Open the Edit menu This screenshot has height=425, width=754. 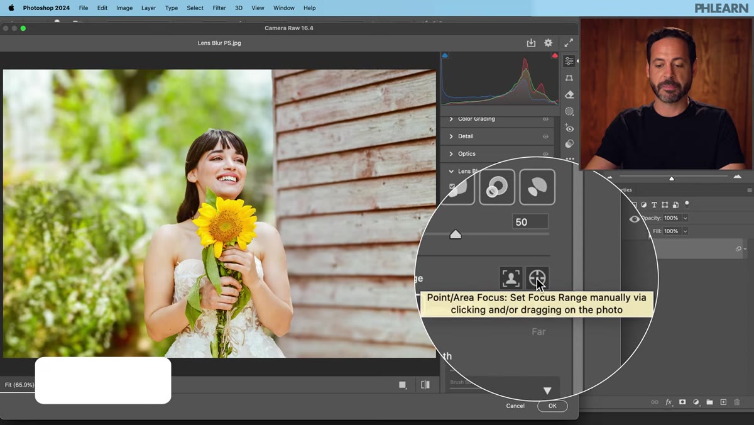(x=102, y=8)
